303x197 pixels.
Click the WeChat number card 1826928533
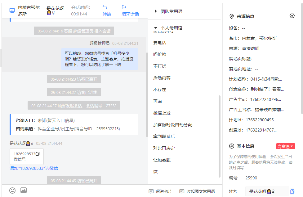(27, 157)
